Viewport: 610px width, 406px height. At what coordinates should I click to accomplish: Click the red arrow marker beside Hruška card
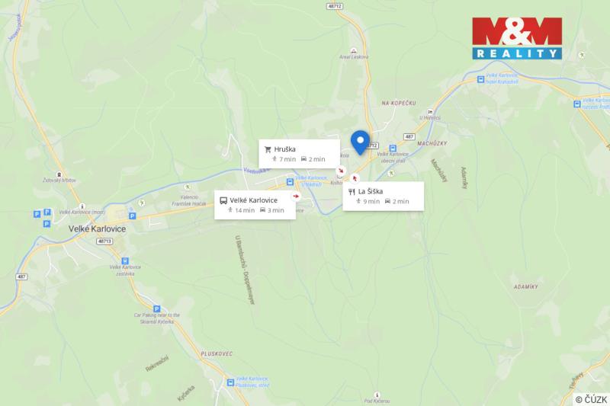tap(341, 170)
